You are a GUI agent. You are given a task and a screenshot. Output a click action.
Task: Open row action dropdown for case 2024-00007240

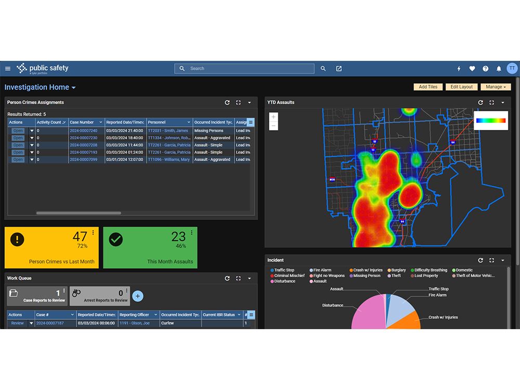pos(32,131)
